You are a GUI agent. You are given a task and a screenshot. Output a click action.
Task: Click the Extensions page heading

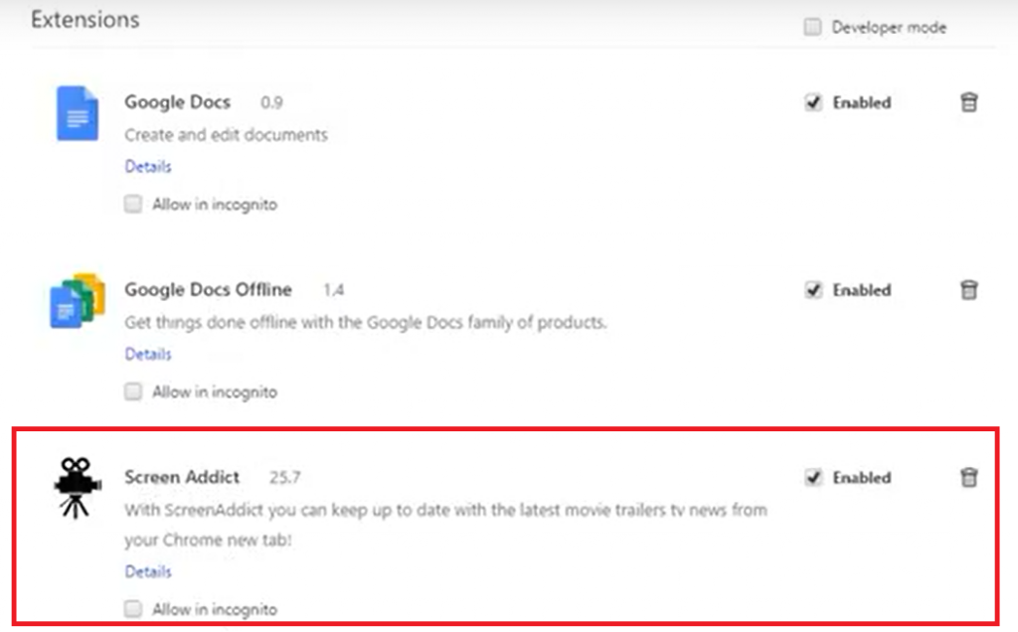[x=85, y=20]
